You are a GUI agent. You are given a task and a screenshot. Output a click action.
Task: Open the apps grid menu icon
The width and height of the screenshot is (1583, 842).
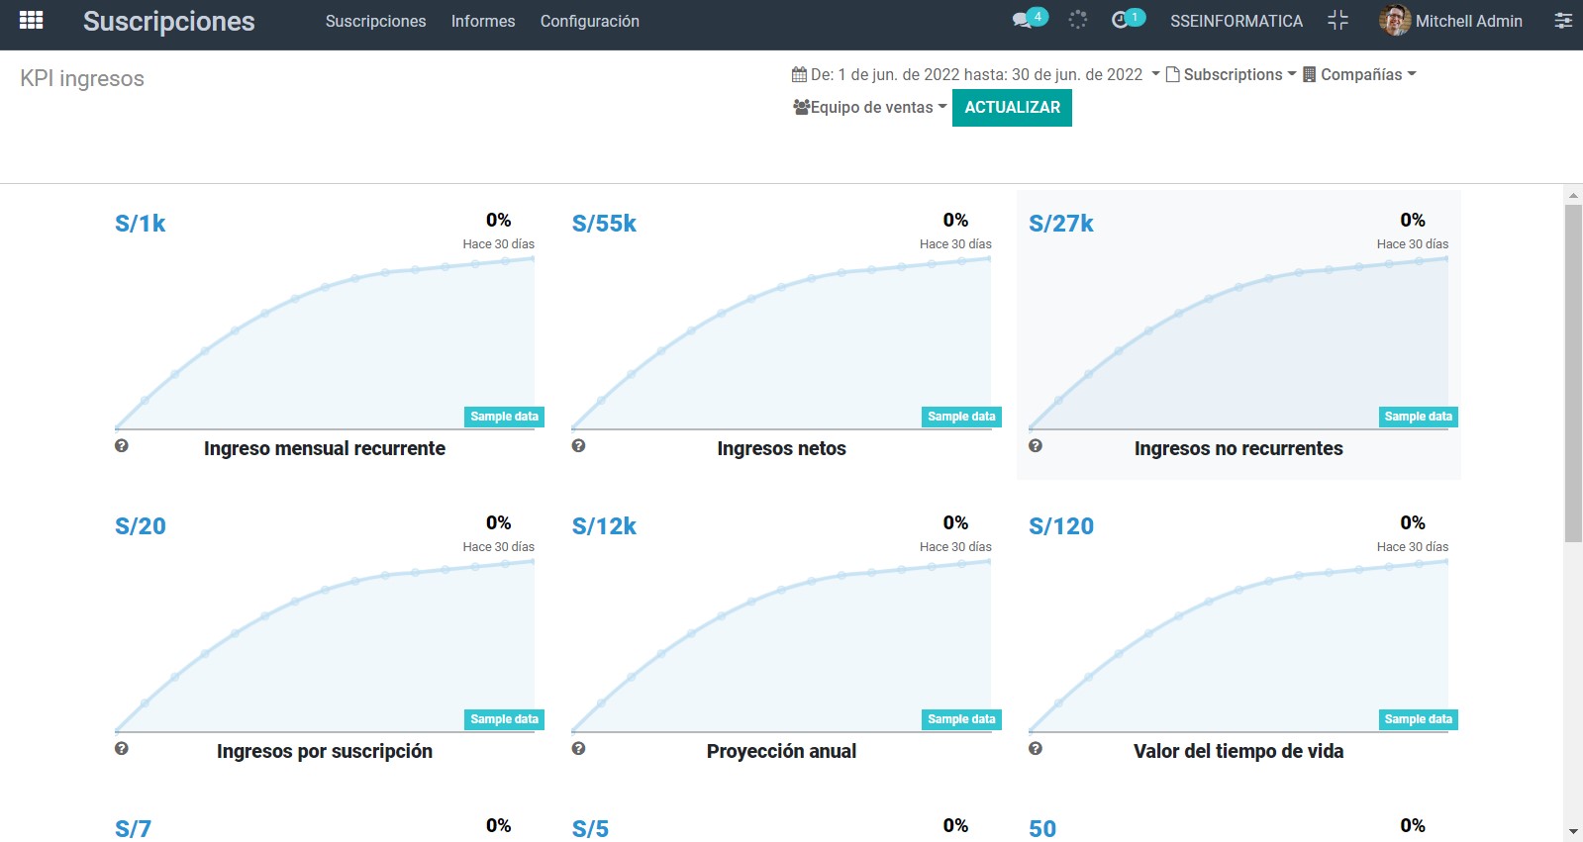tap(31, 20)
